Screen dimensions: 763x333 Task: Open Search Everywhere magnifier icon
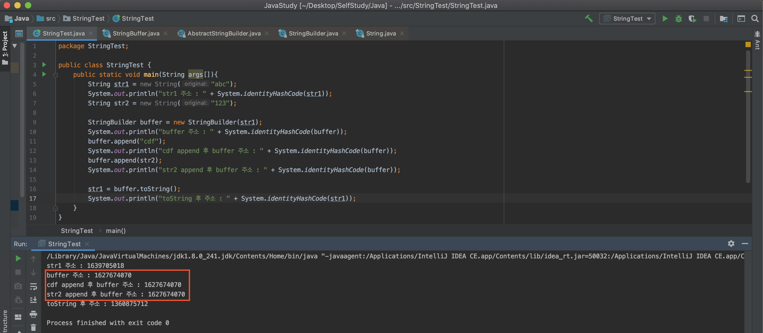coord(755,19)
